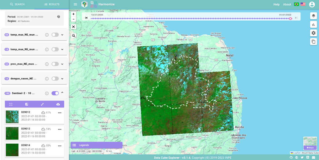
Task: Click the fit-to-bounds icon under zoom controls
Action: coord(73,27)
